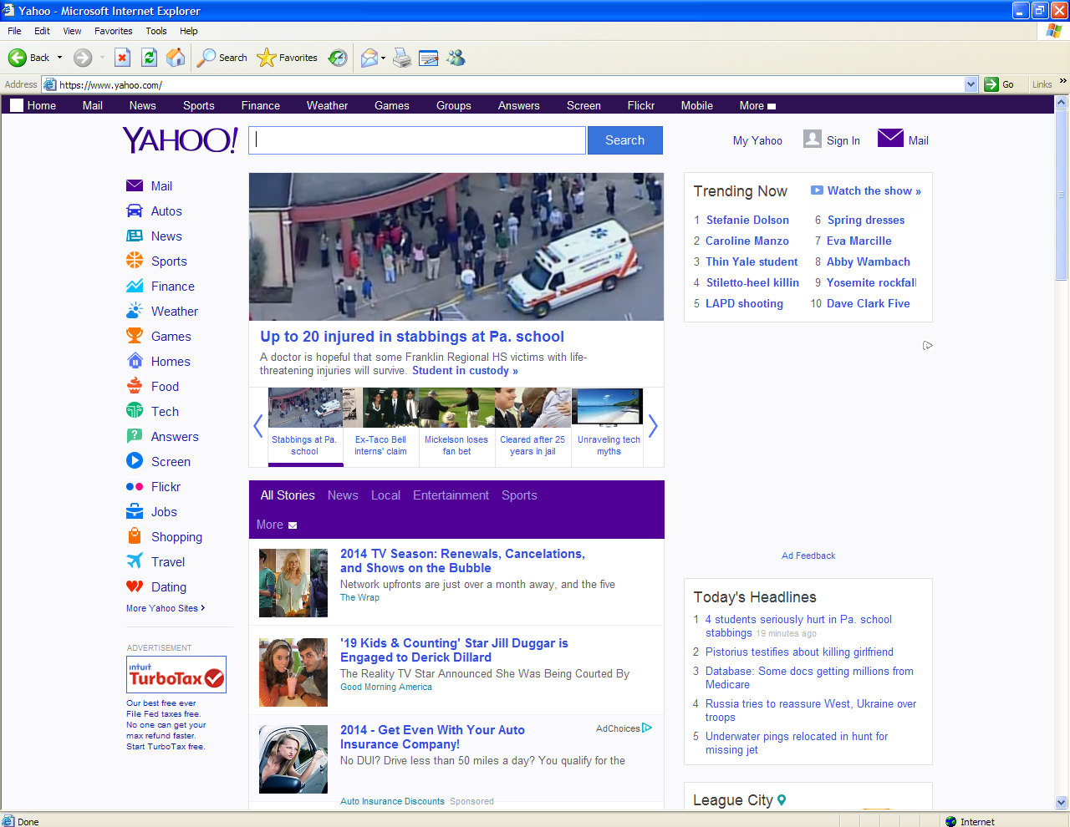Click the Finance chart icon in sidebar
This screenshot has width=1070, height=827.
[x=135, y=286]
